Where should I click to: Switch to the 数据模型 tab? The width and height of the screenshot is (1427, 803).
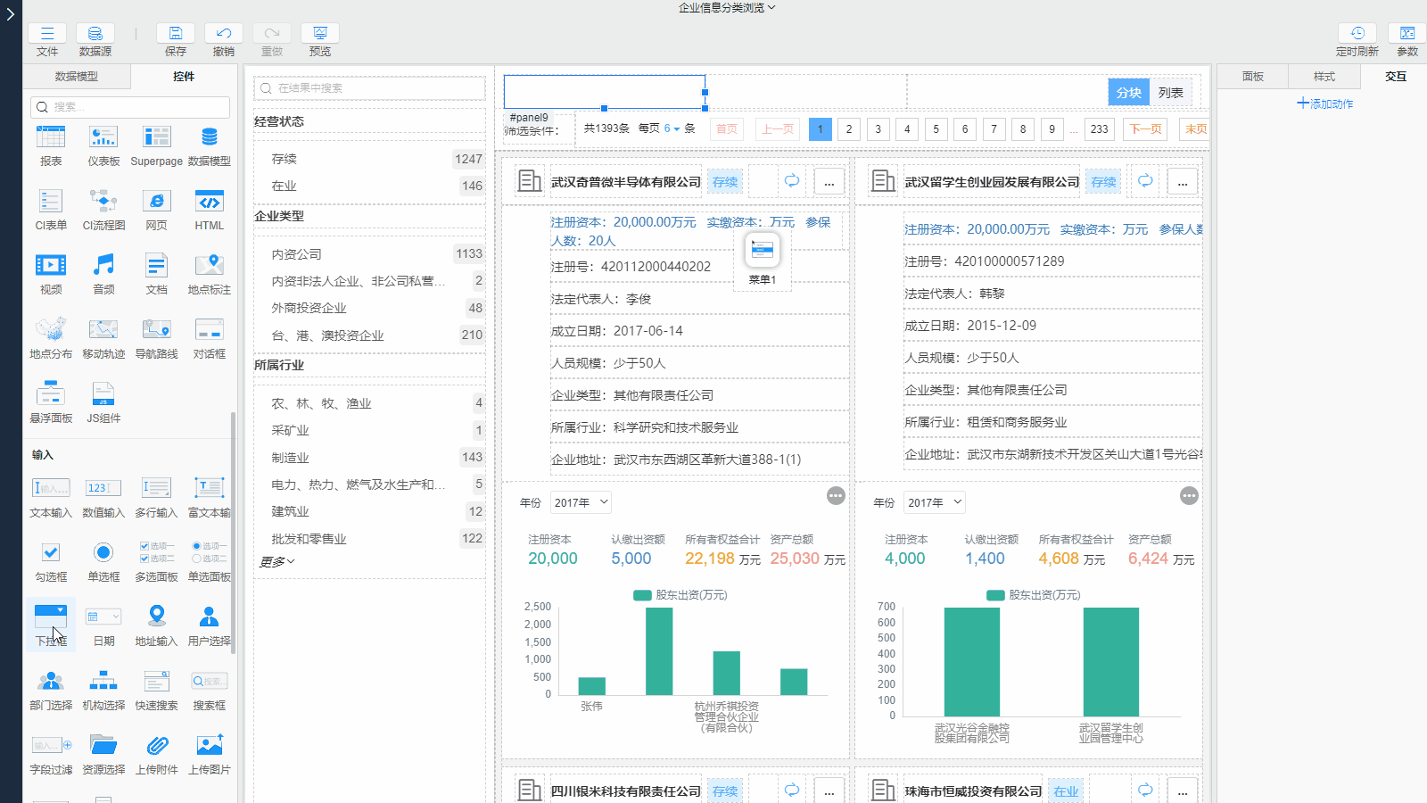pyautogui.click(x=77, y=77)
